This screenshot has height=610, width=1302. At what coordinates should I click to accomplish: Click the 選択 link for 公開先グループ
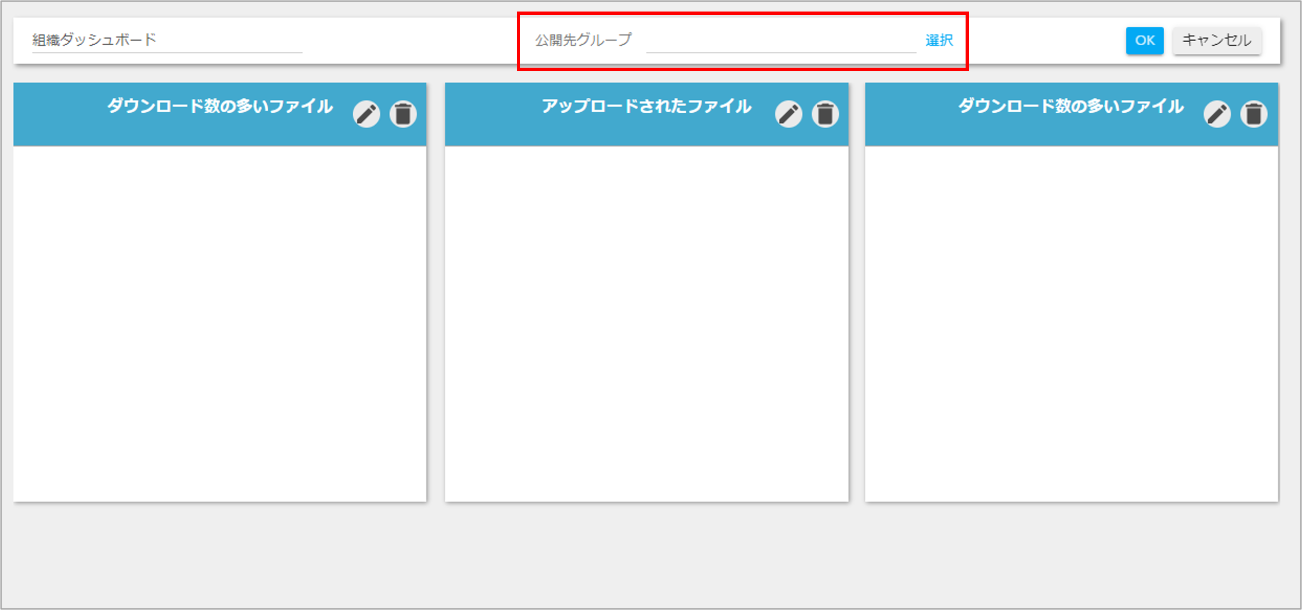click(939, 40)
